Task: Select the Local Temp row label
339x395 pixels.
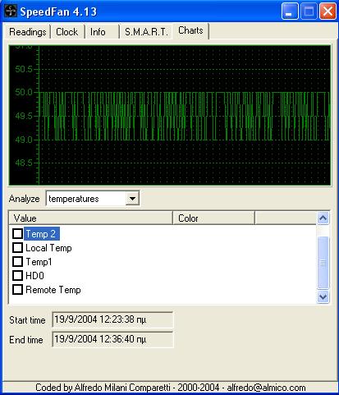Action: [48, 248]
